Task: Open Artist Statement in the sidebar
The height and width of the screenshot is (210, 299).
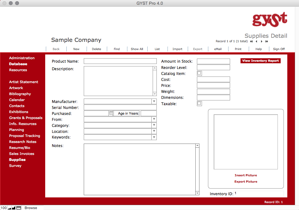Action: (24, 82)
